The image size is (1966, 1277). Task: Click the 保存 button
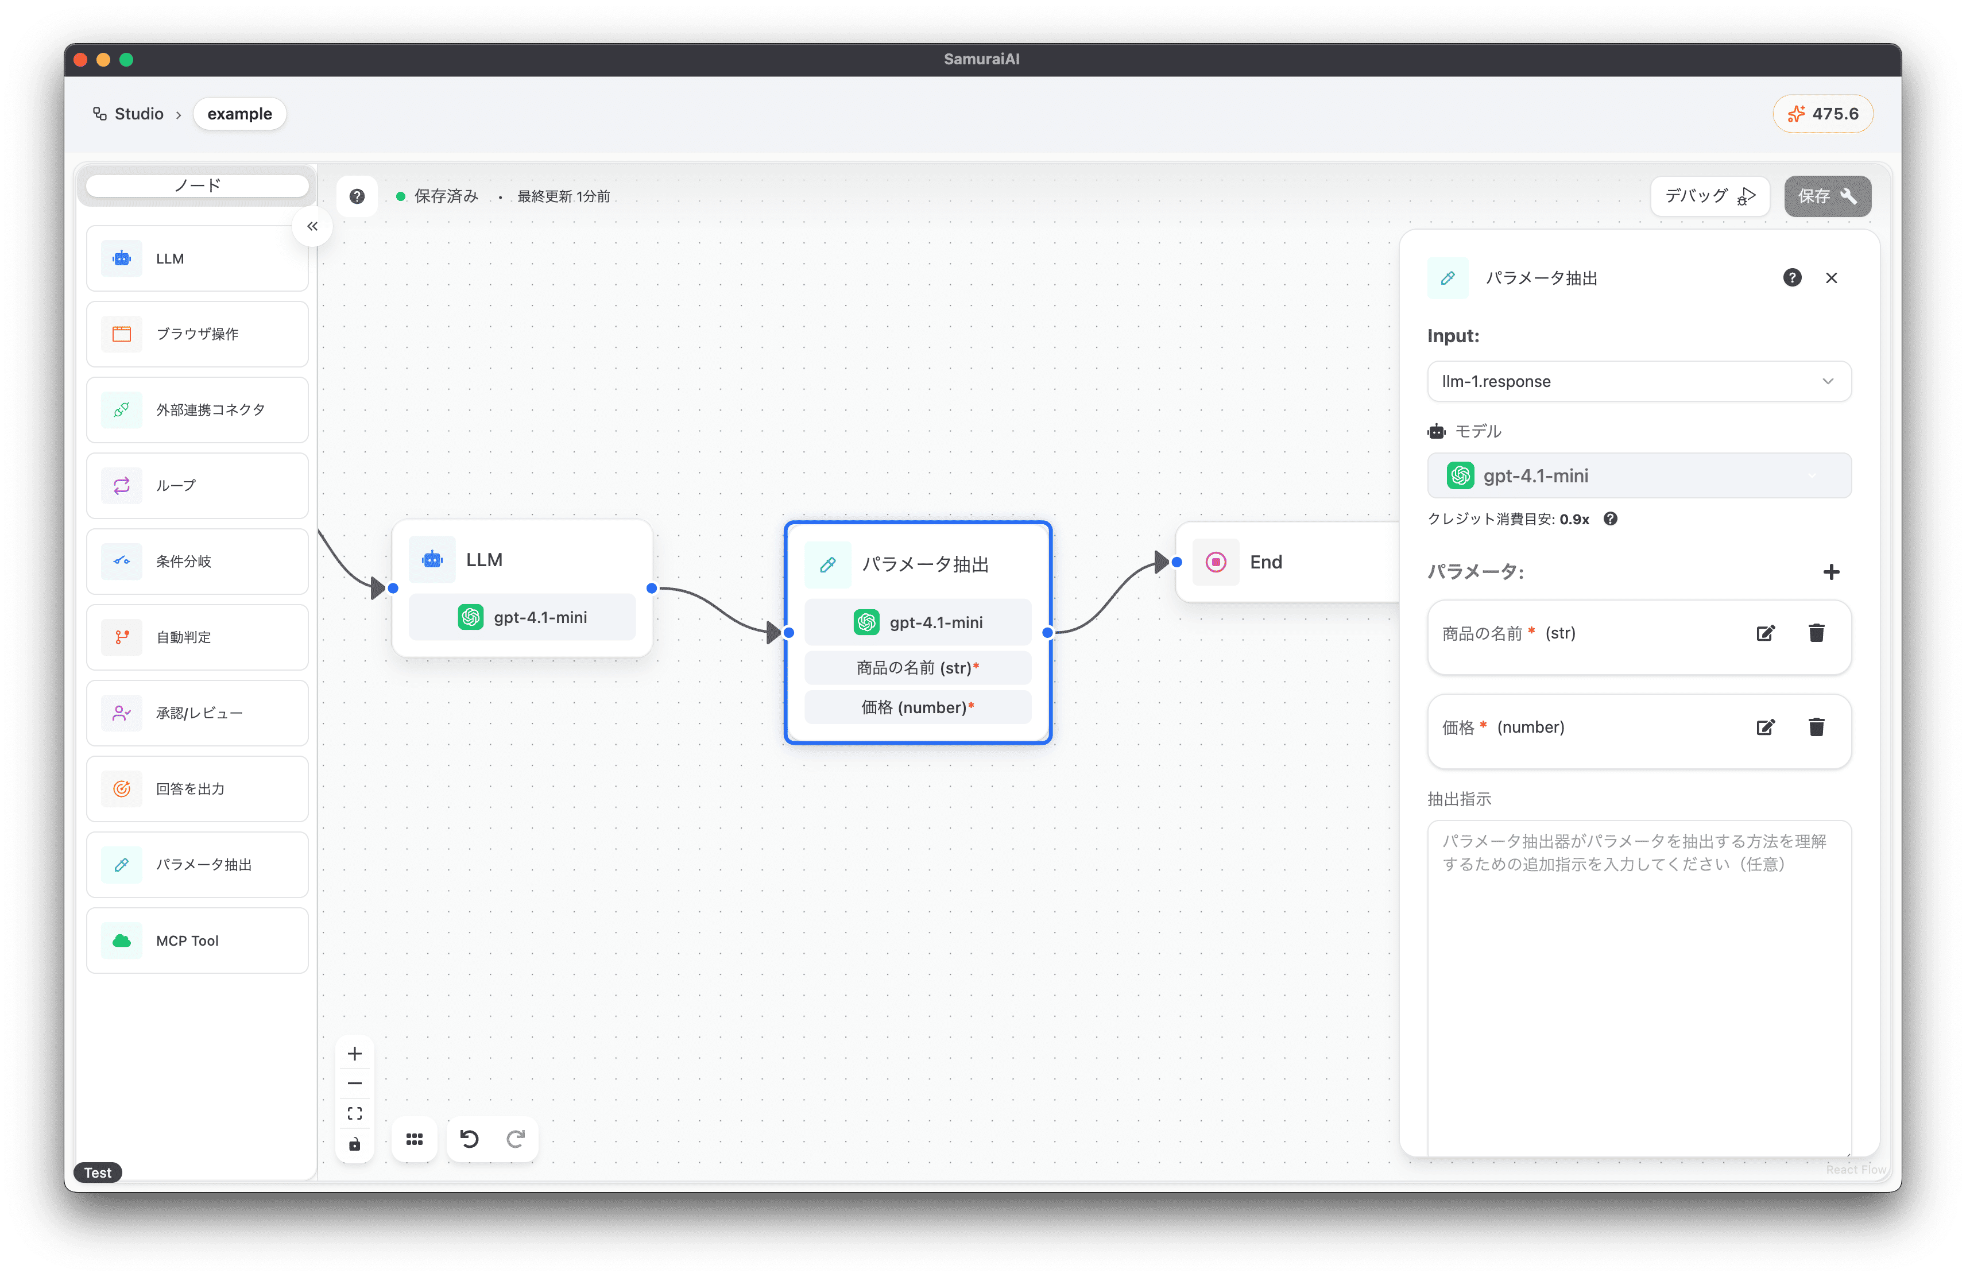pyautogui.click(x=1826, y=196)
